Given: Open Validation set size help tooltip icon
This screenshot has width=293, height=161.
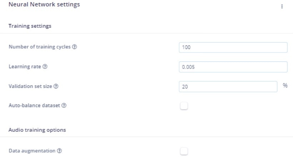Looking at the screenshot, I should [x=56, y=86].
